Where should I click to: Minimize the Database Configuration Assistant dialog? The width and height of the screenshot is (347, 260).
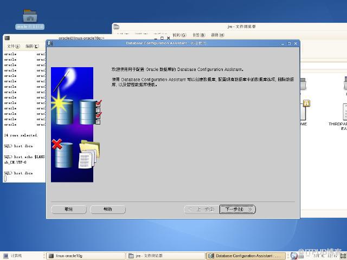coord(282,44)
